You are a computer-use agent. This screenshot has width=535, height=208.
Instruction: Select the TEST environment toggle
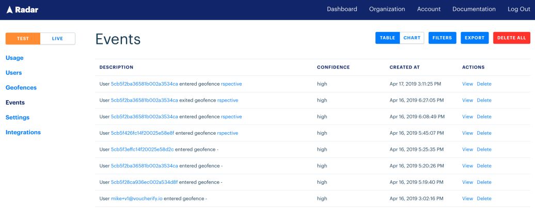click(23, 39)
